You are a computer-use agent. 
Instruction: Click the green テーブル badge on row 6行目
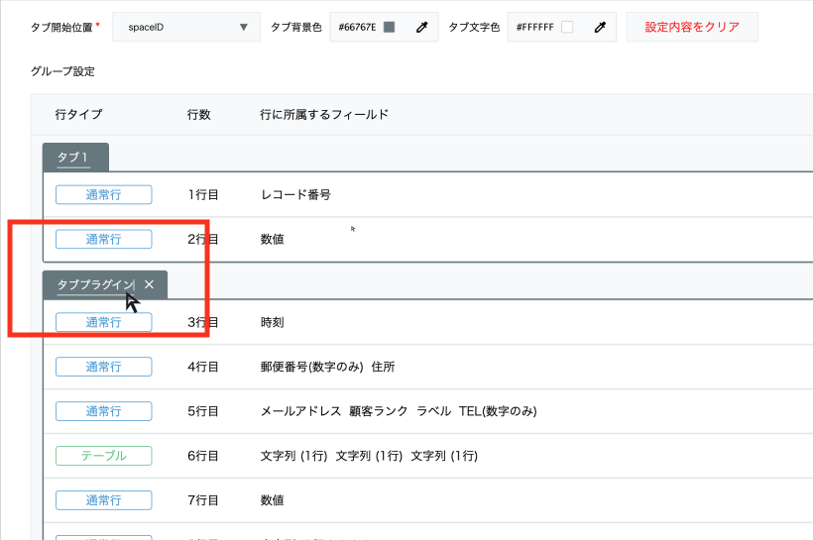(103, 456)
